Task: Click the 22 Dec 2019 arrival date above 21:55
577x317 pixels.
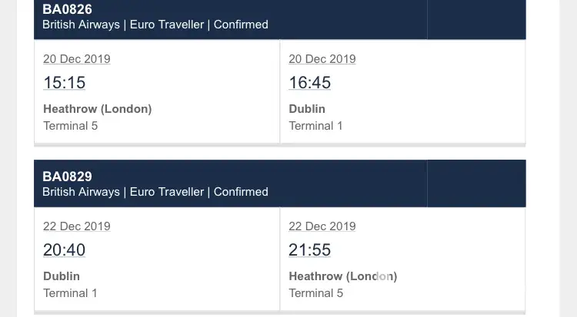Action: pyautogui.click(x=322, y=226)
